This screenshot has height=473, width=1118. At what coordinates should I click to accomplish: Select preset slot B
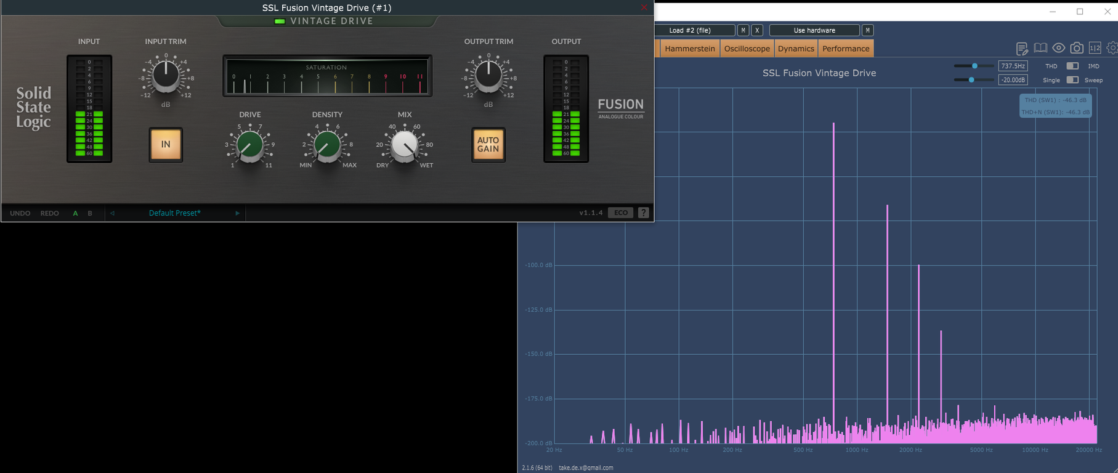coord(90,213)
